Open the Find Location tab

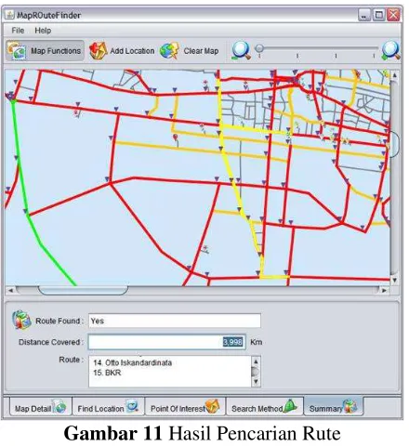(x=109, y=407)
